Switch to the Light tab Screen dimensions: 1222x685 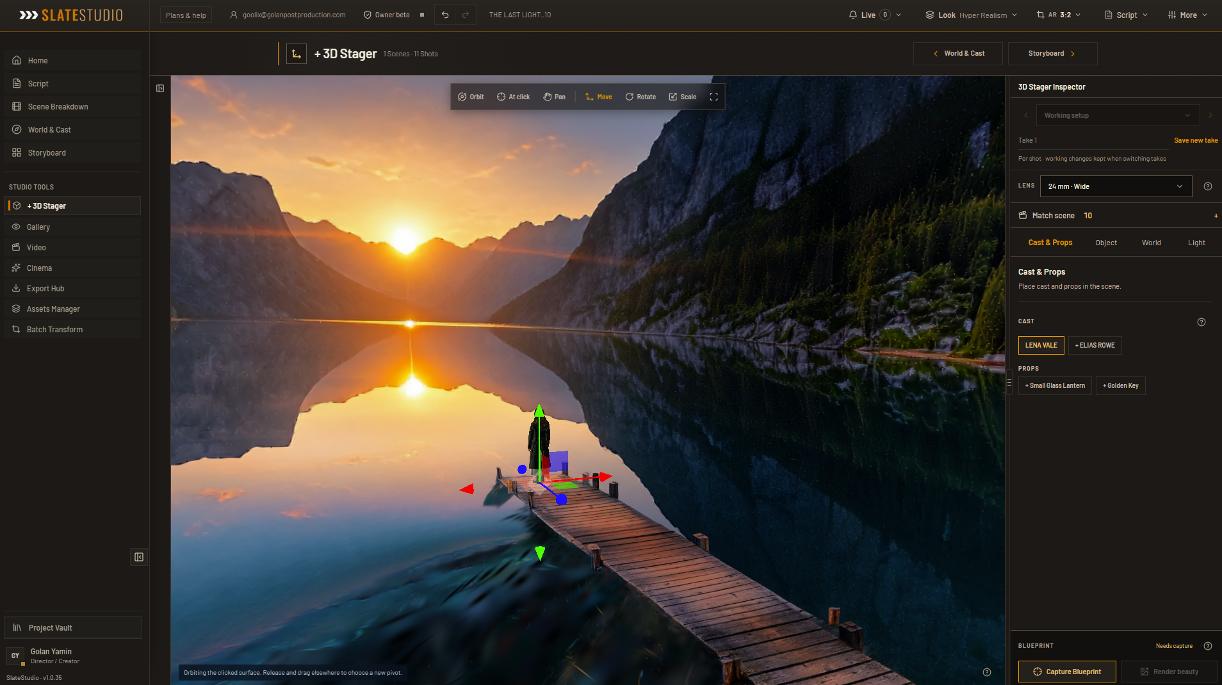[1196, 243]
